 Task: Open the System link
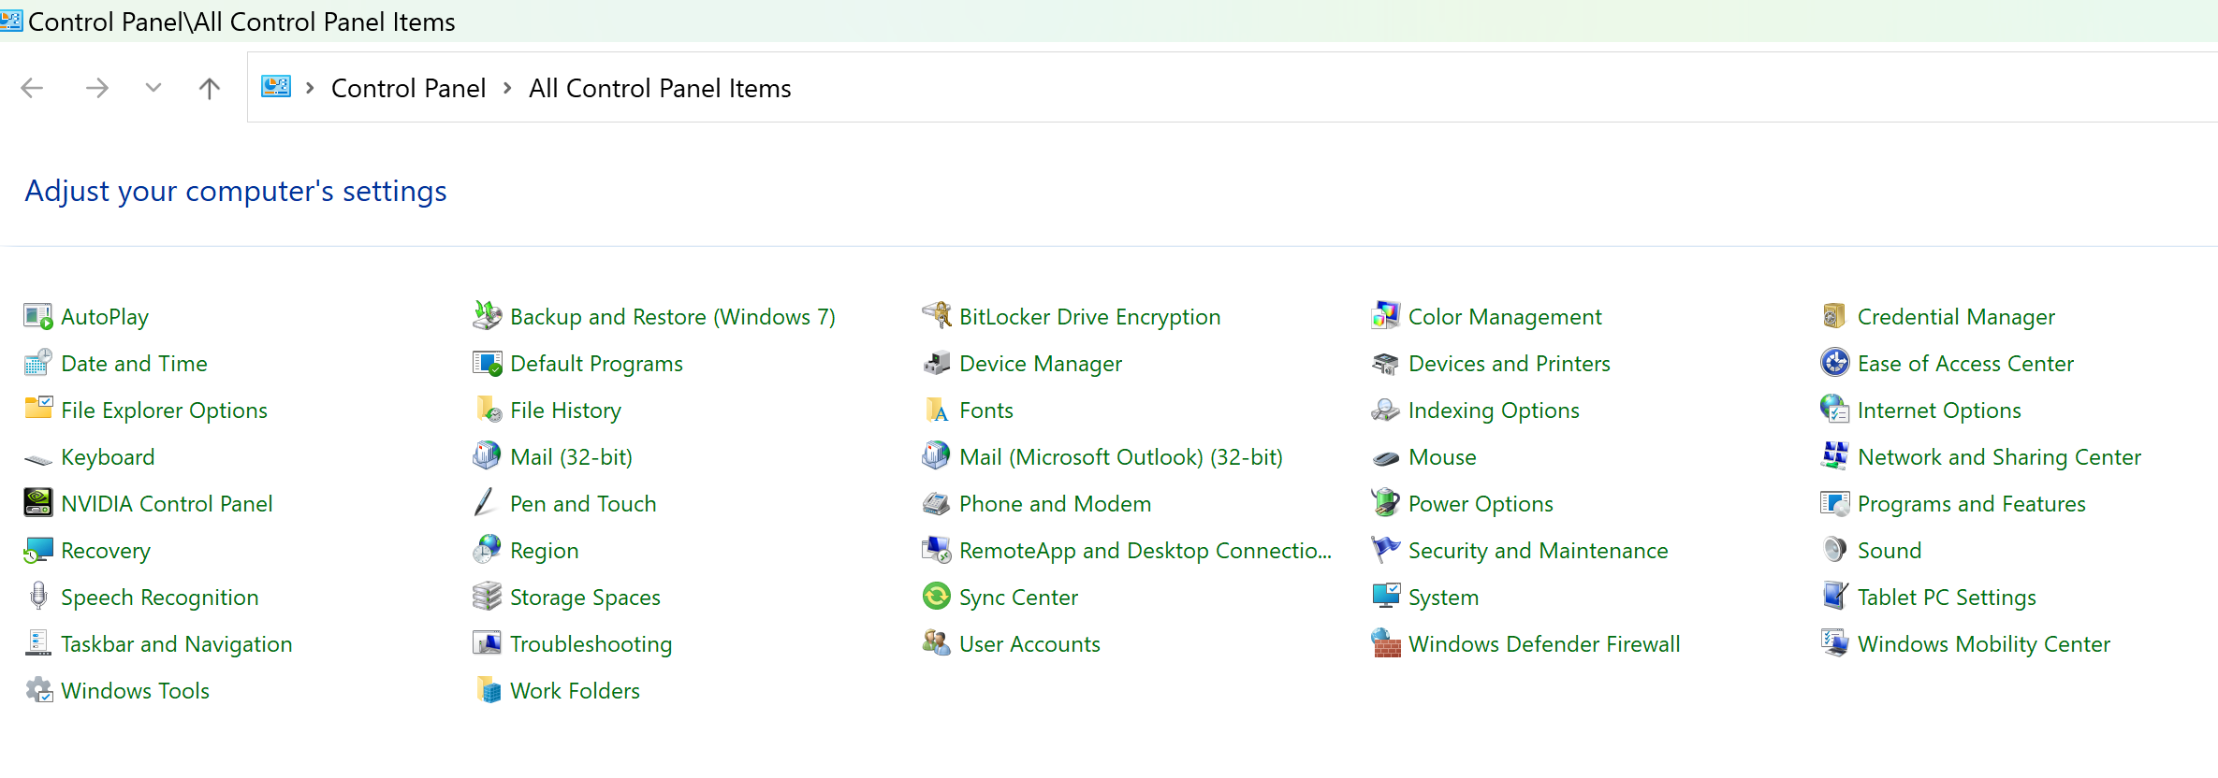tap(1443, 598)
